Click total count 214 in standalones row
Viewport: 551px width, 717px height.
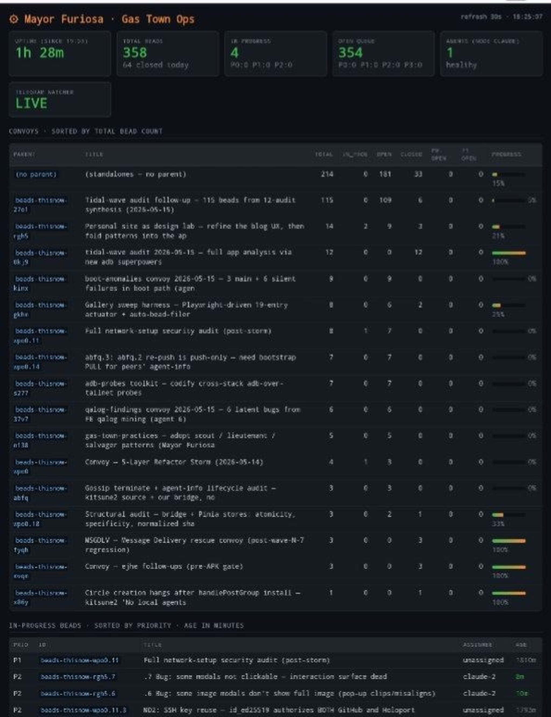327,174
